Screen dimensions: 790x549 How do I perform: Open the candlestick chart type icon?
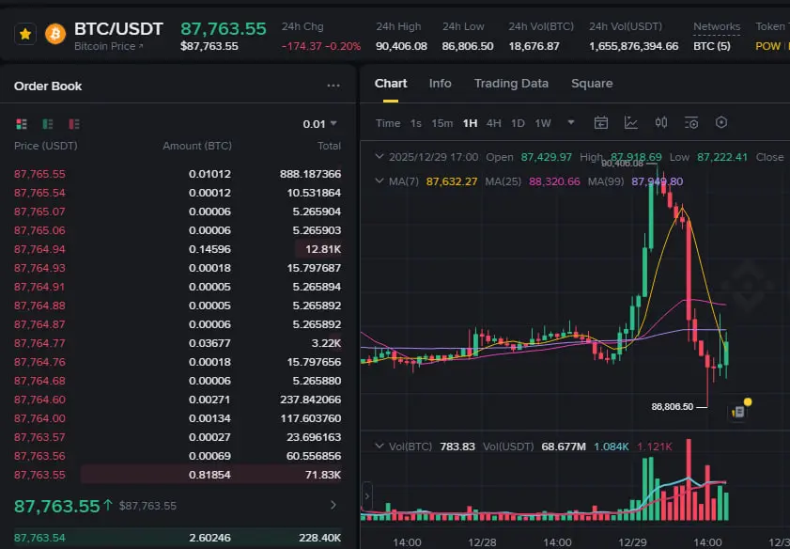pos(661,122)
